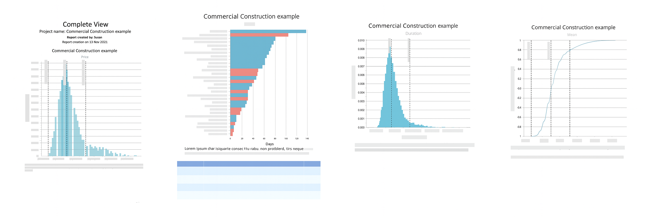Screen dimensions: 656x217
Task: Click the "Days" x-axis label
Action: pos(269,144)
